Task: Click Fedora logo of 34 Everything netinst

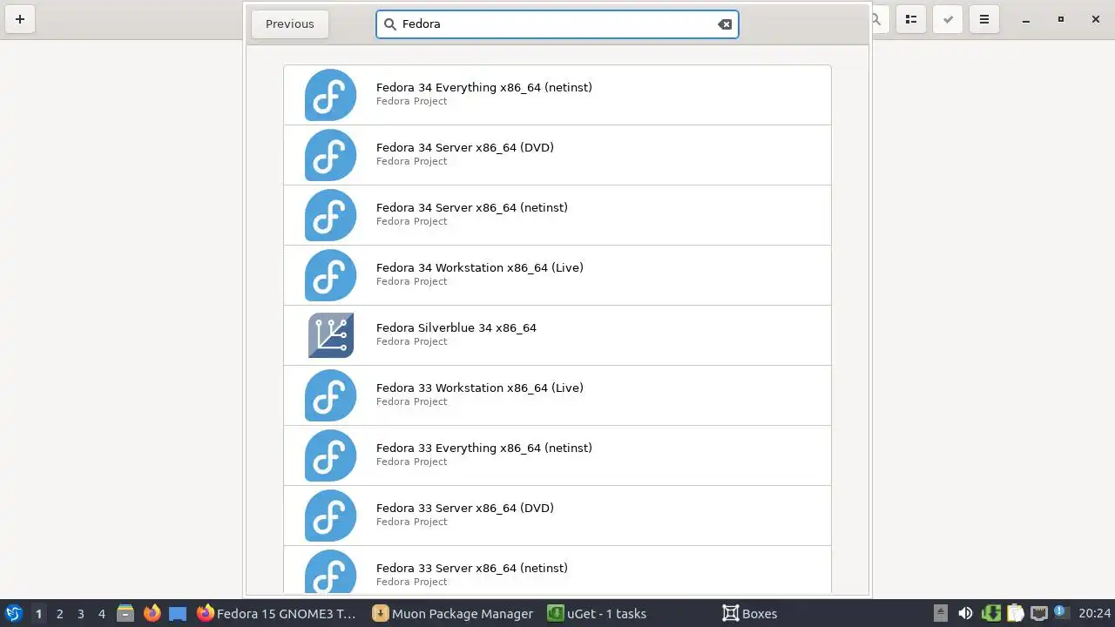Action: pos(330,95)
